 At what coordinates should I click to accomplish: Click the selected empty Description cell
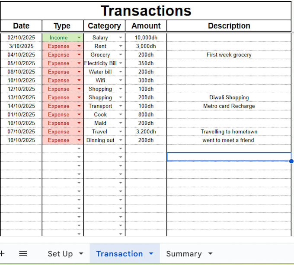229,157
